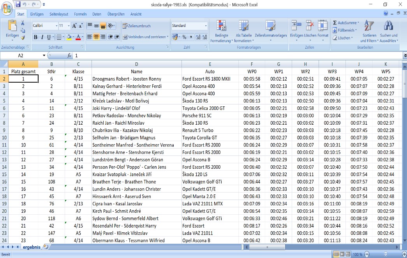Expand Verbinden und zentrieren options arrow
The width and height of the screenshot is (407, 258).
coord(168,37)
